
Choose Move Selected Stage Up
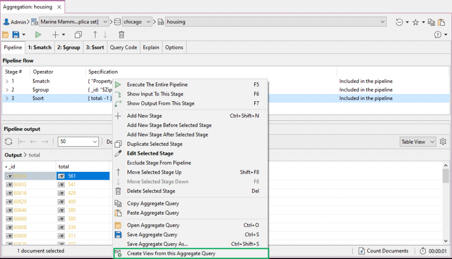point(191,172)
